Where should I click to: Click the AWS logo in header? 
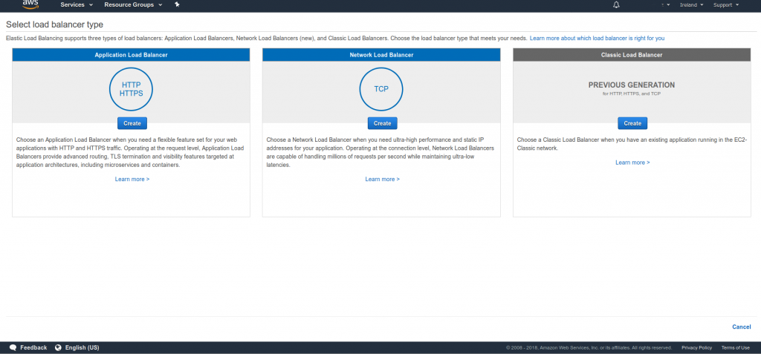point(30,4)
